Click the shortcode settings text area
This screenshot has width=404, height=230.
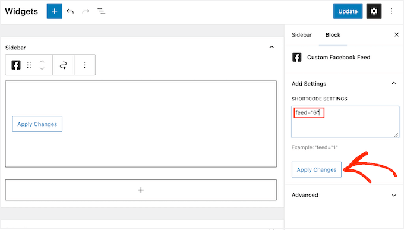click(345, 122)
